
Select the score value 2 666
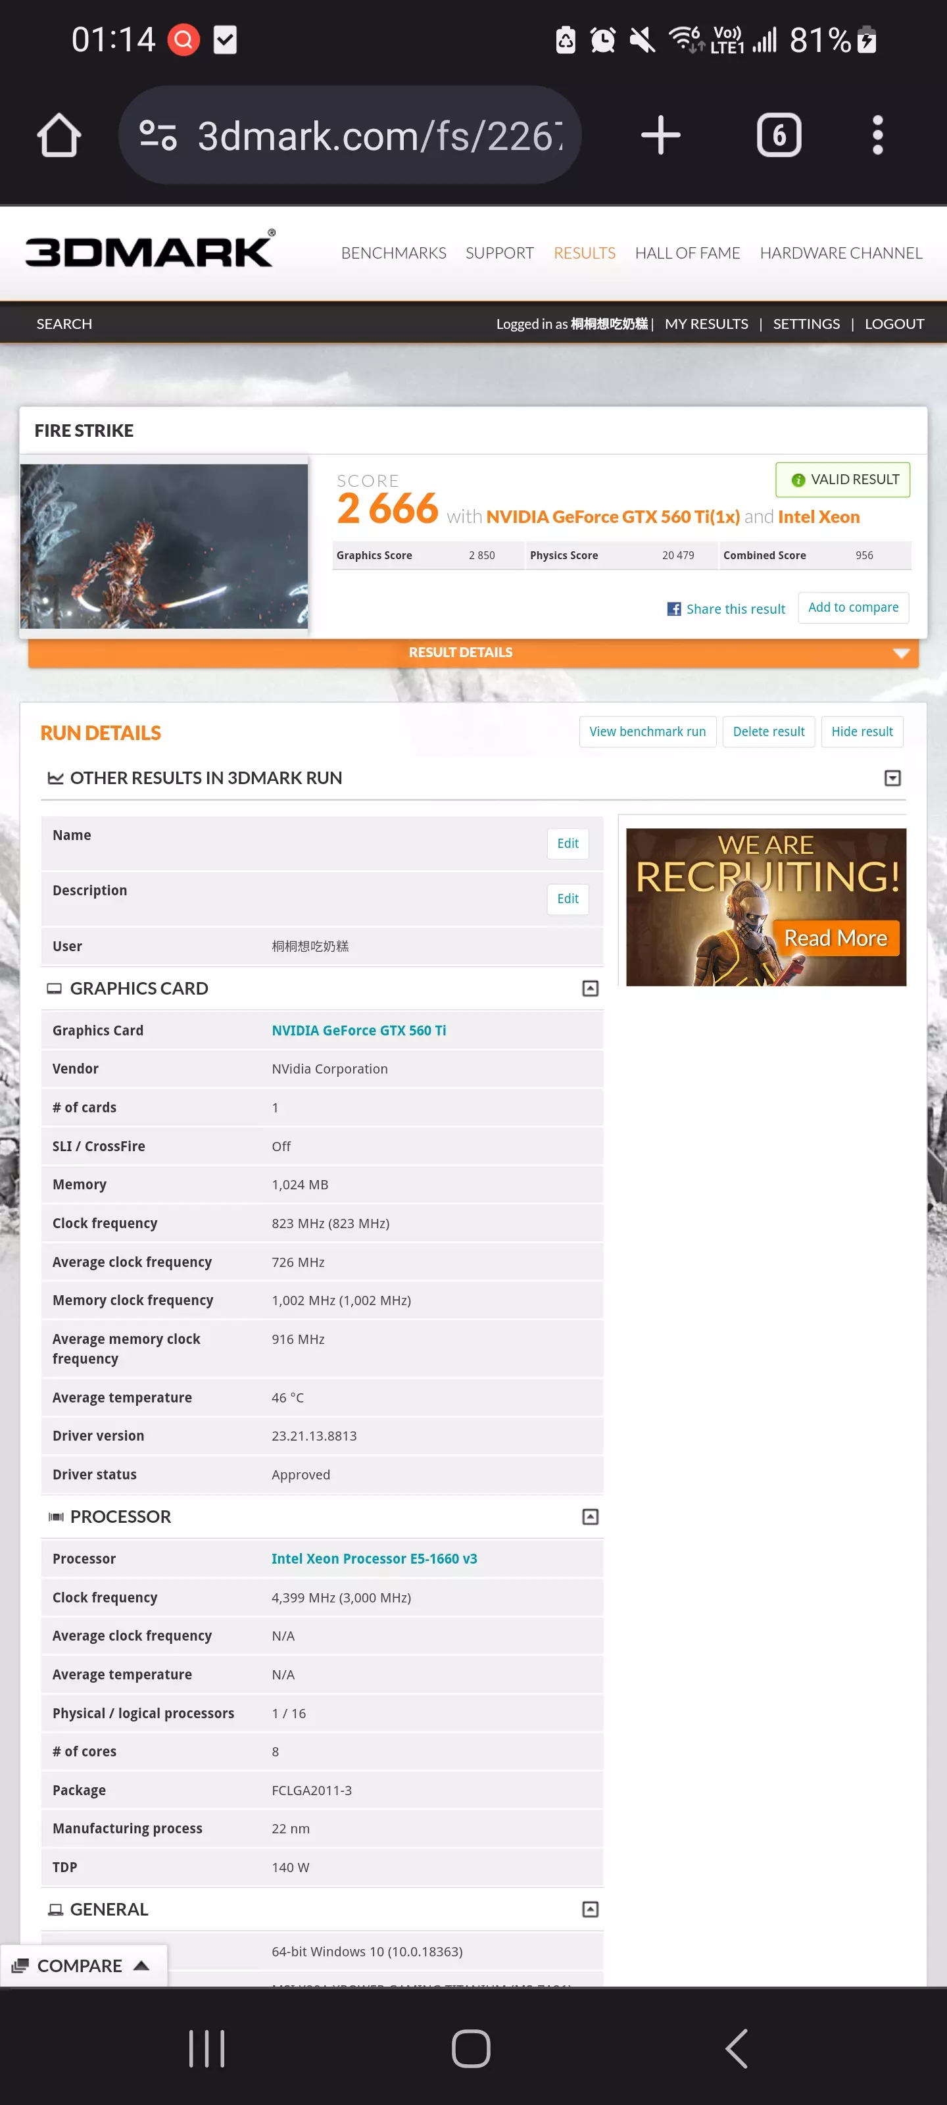click(x=387, y=508)
